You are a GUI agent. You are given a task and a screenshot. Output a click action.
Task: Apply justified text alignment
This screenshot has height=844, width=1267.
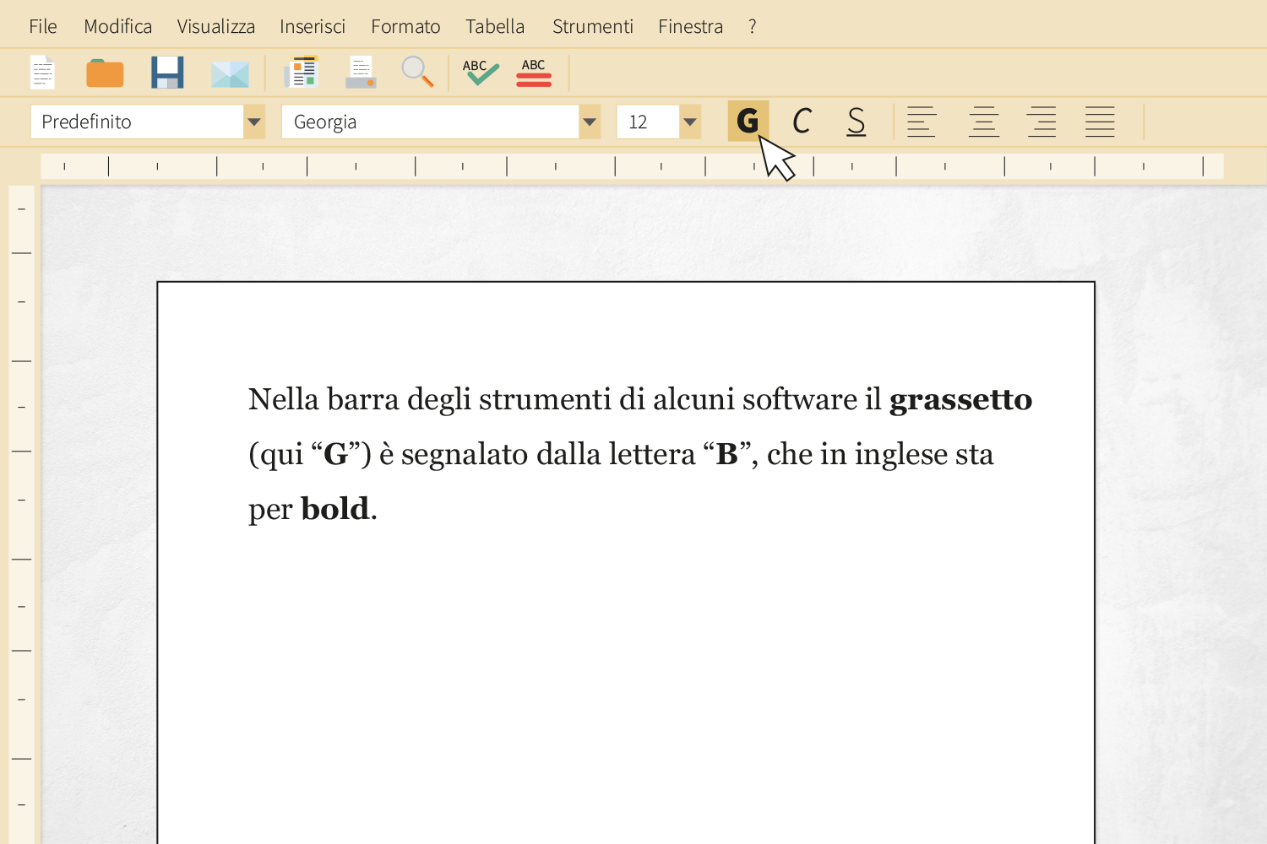tap(1099, 122)
